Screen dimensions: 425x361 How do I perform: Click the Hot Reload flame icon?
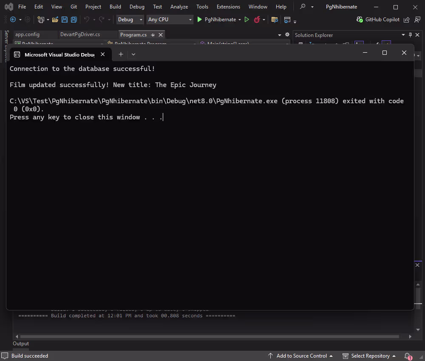tap(257, 20)
